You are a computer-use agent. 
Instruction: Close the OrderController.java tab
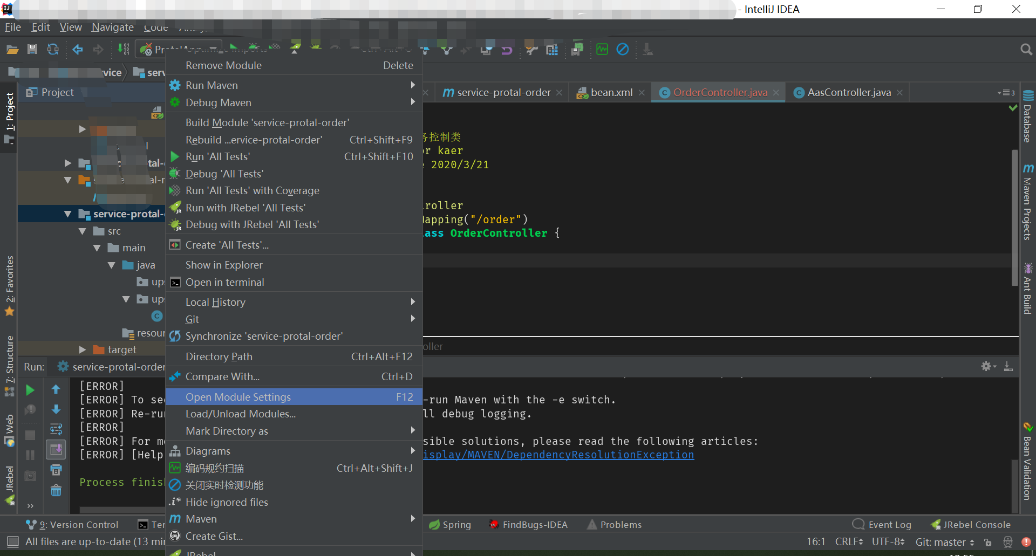coord(776,93)
